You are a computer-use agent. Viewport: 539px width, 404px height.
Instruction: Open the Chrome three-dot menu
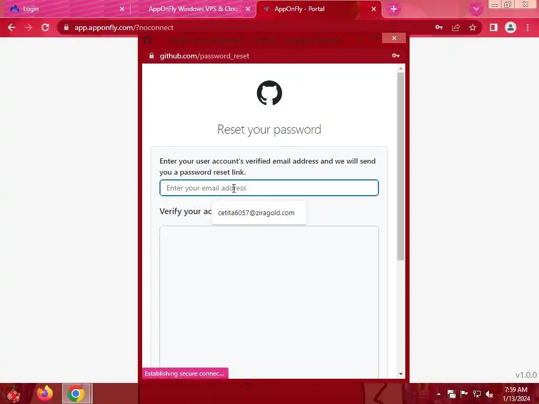(527, 27)
